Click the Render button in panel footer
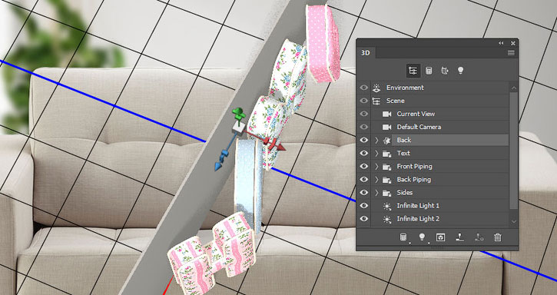This screenshot has width=557, height=295. 441,237
